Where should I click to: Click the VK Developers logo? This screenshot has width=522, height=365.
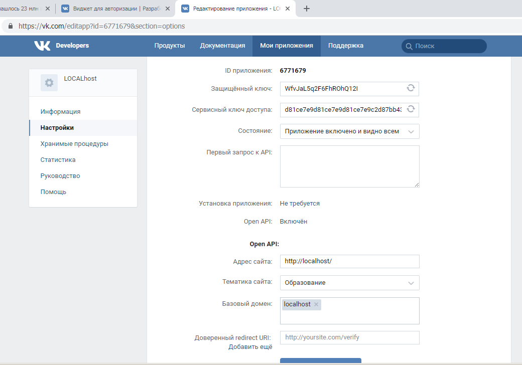pos(61,46)
